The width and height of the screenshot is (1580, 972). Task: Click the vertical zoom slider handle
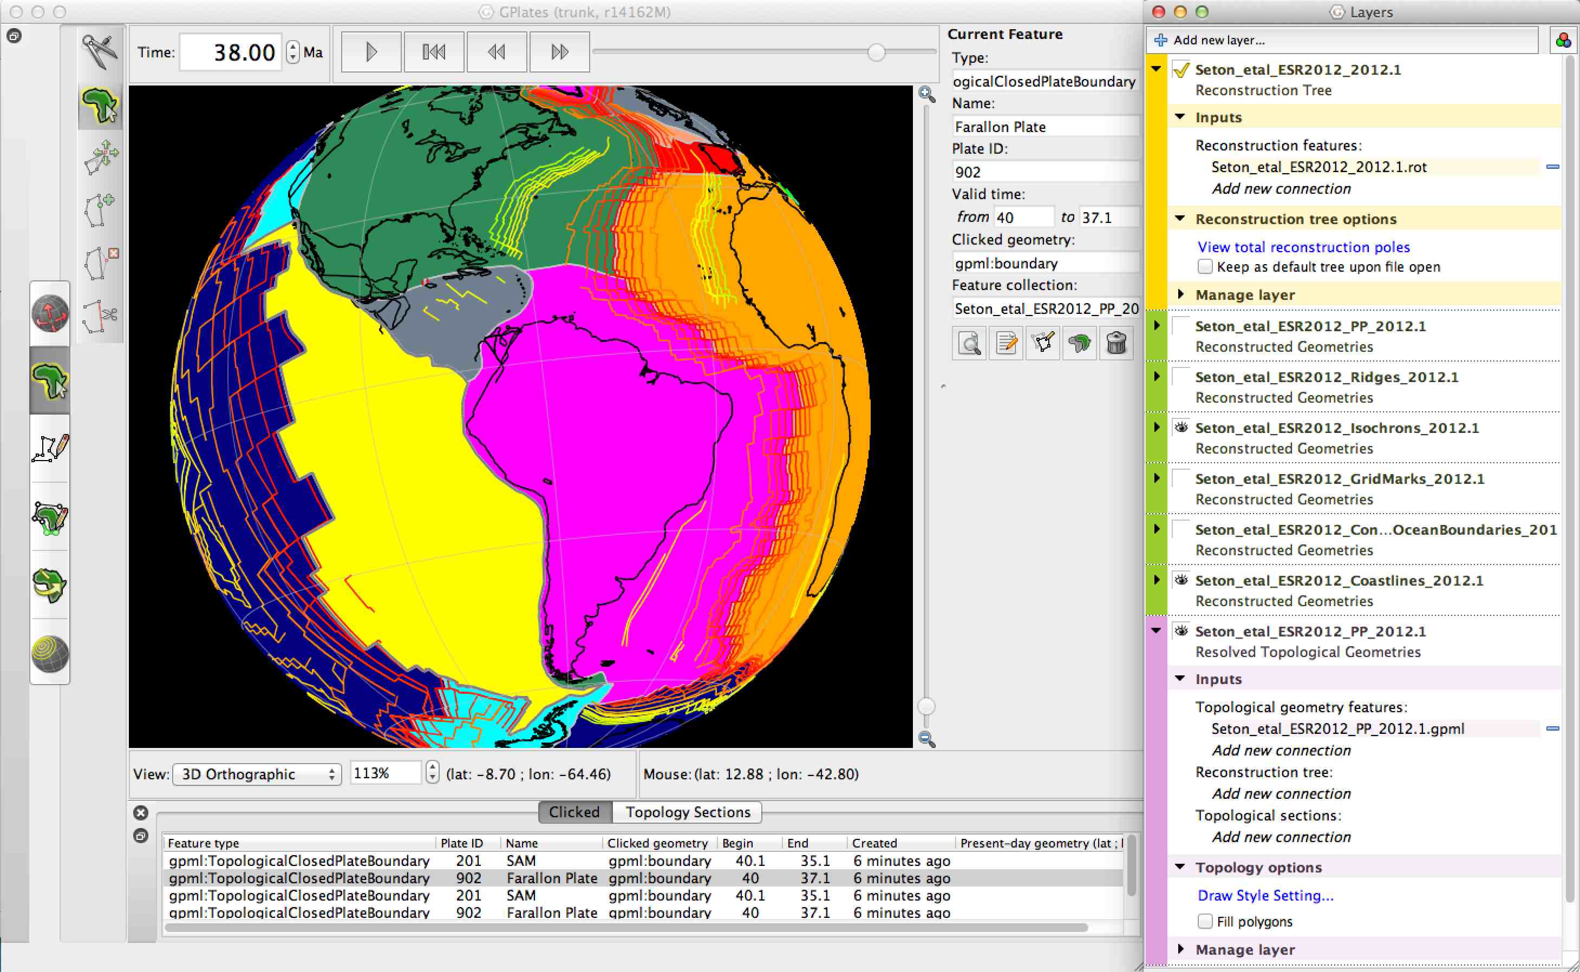(926, 706)
